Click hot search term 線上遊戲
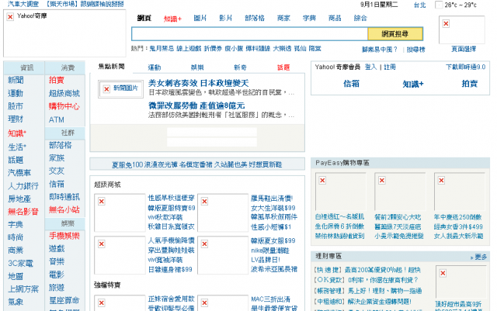Image resolution: width=497 pixels, height=311 pixels. [189, 48]
